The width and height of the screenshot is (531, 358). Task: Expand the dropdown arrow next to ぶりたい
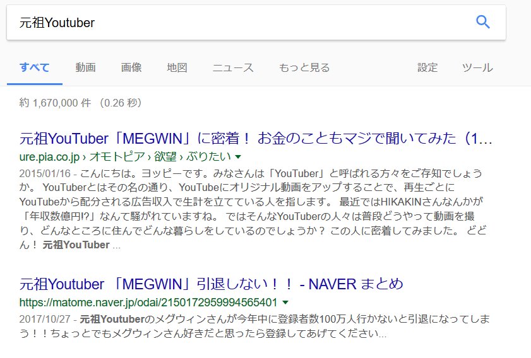pyautogui.click(x=238, y=156)
